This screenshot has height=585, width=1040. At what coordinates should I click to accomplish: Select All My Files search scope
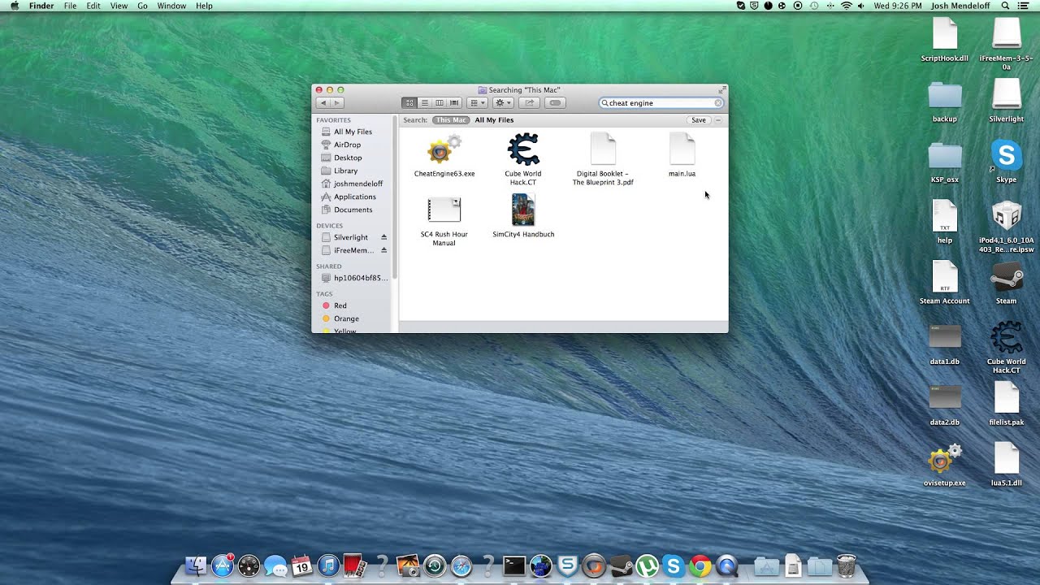494,120
